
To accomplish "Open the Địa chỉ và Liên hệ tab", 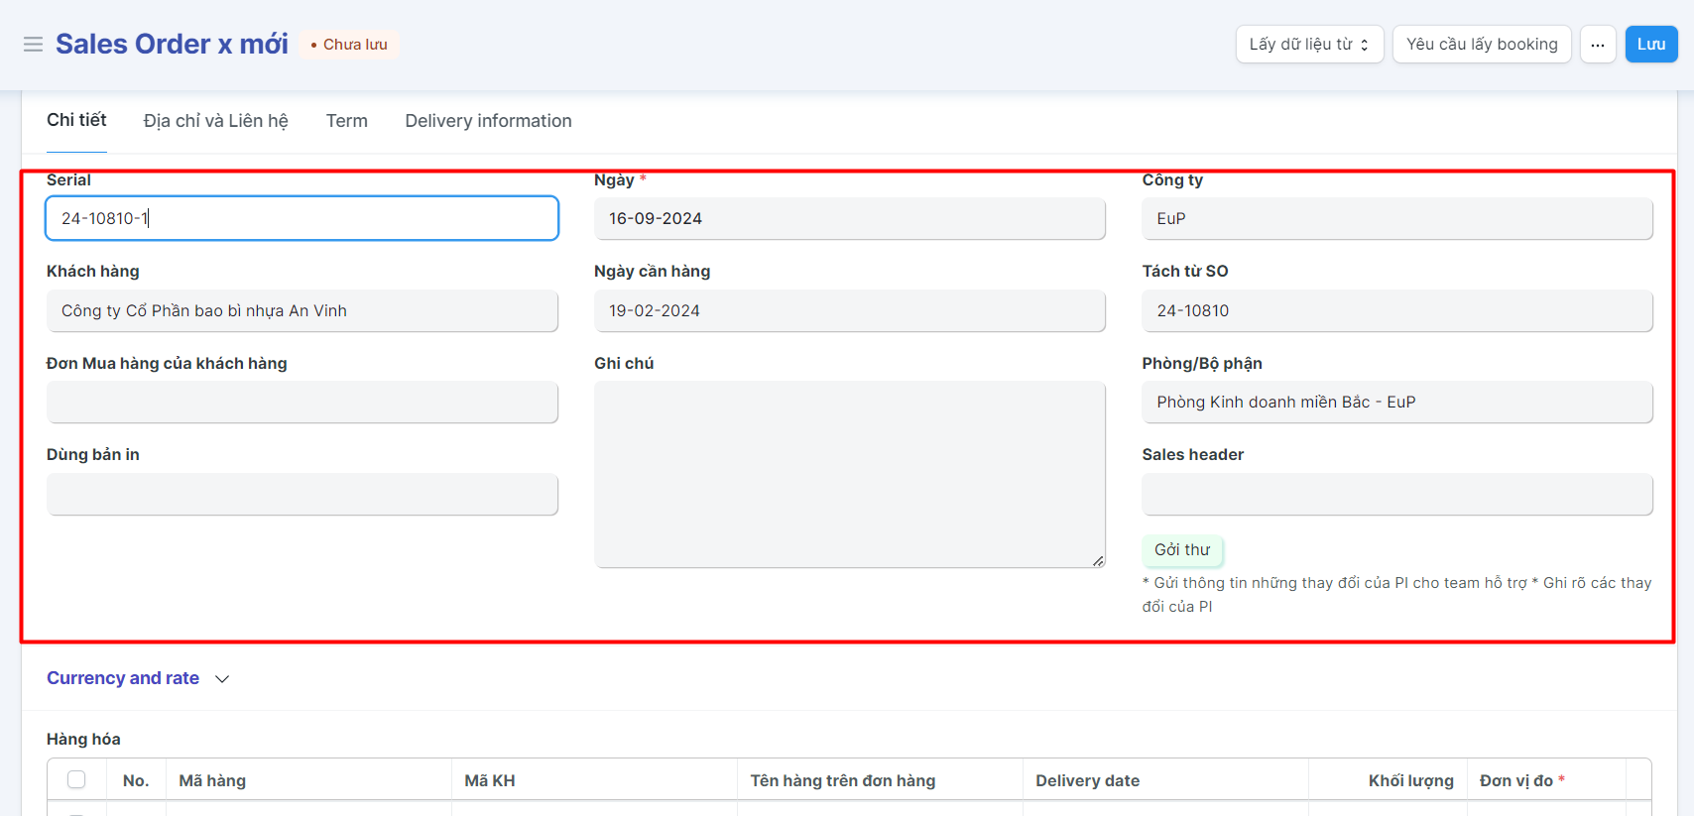I will pyautogui.click(x=215, y=121).
